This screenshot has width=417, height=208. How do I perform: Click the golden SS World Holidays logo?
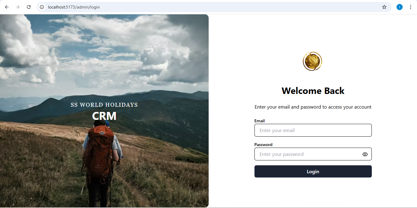[313, 61]
